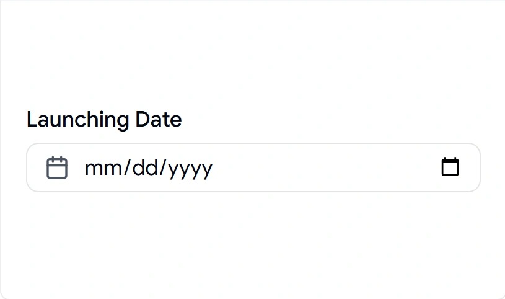This screenshot has width=505, height=299.
Task: Activate the mm/dd/yyyy placeholder text
Action: 149,168
